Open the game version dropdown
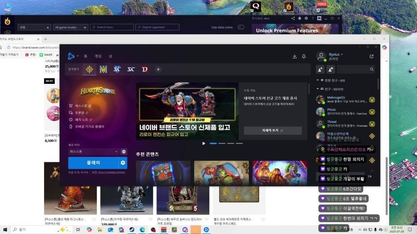The image size is (417, 234). pos(93,152)
